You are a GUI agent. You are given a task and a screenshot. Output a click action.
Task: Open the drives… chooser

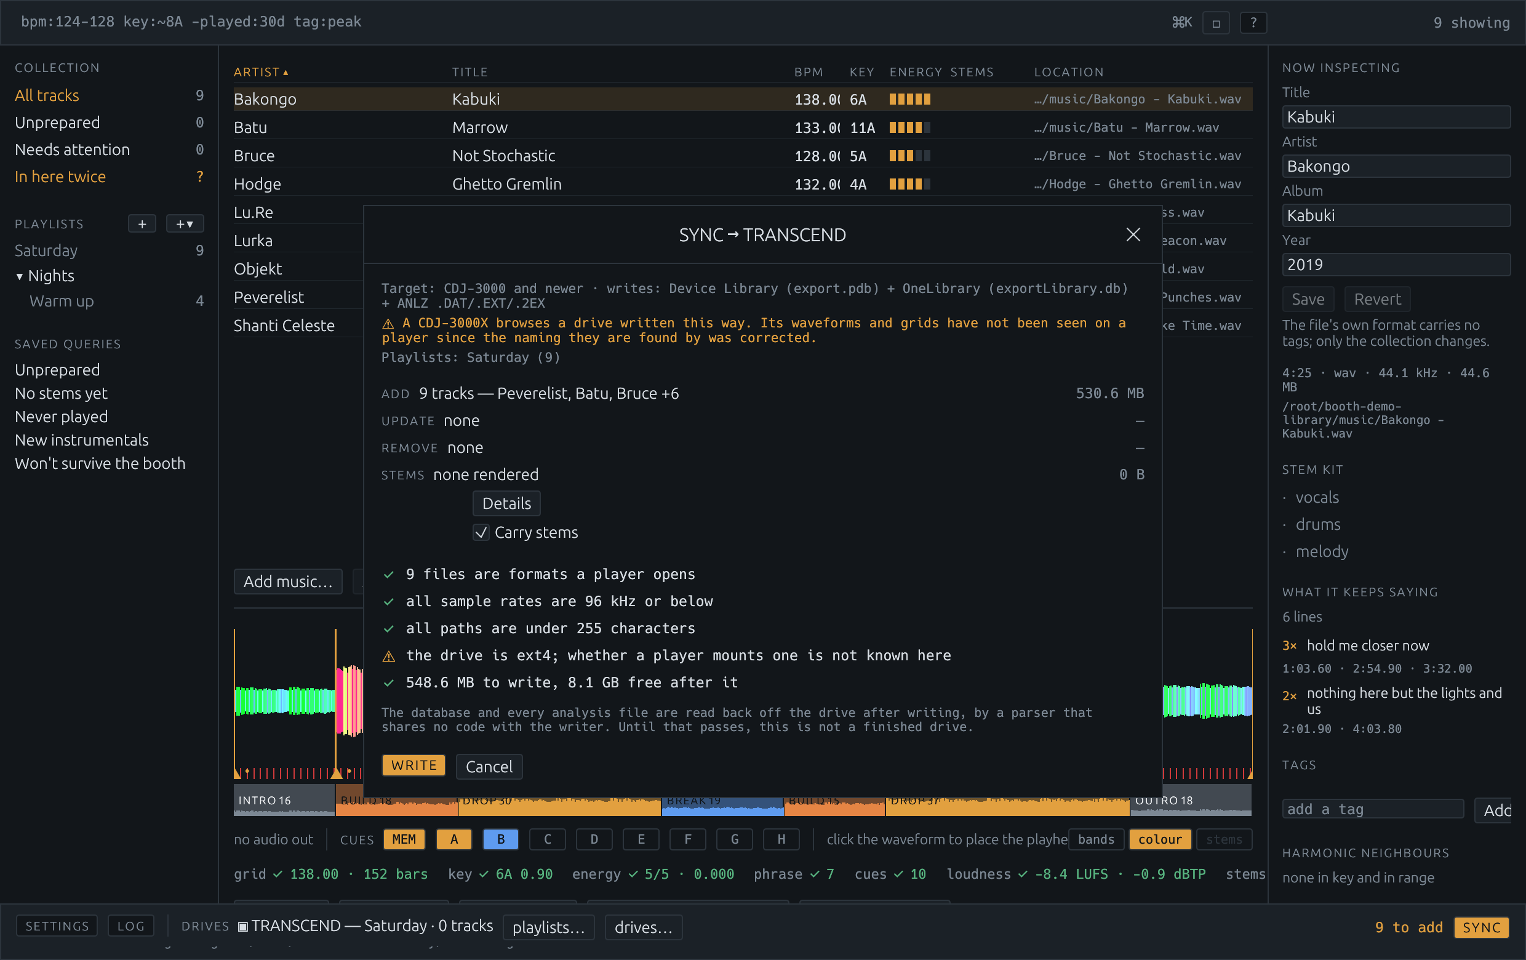click(643, 927)
